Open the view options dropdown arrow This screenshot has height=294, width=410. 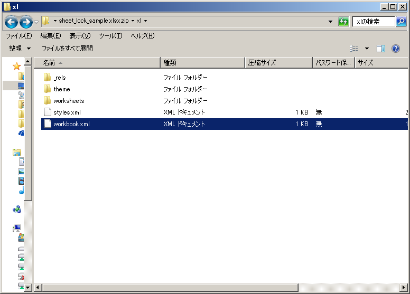367,49
